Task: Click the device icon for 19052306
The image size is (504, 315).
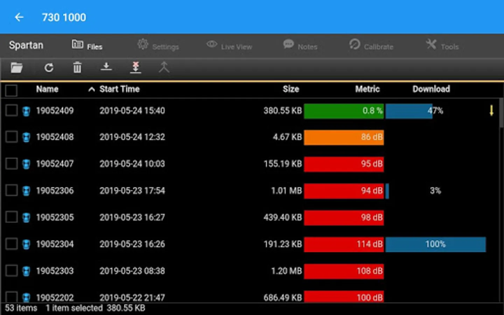Action: tap(26, 191)
